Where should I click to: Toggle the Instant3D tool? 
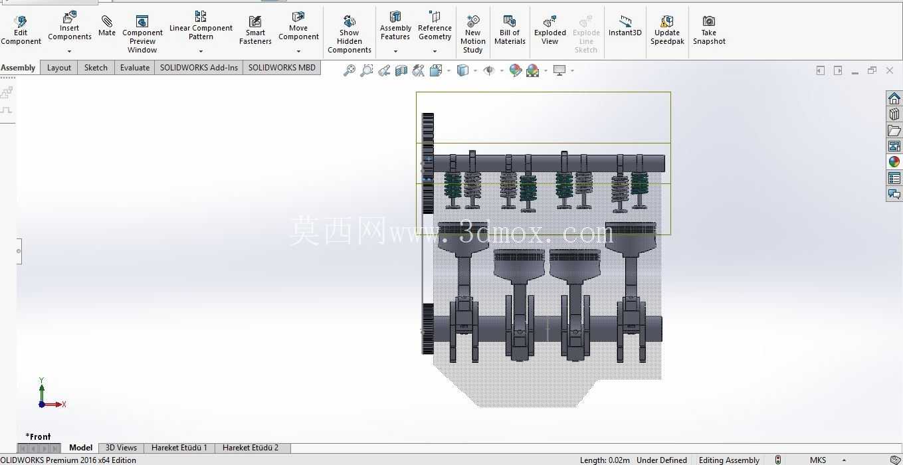coord(625,27)
